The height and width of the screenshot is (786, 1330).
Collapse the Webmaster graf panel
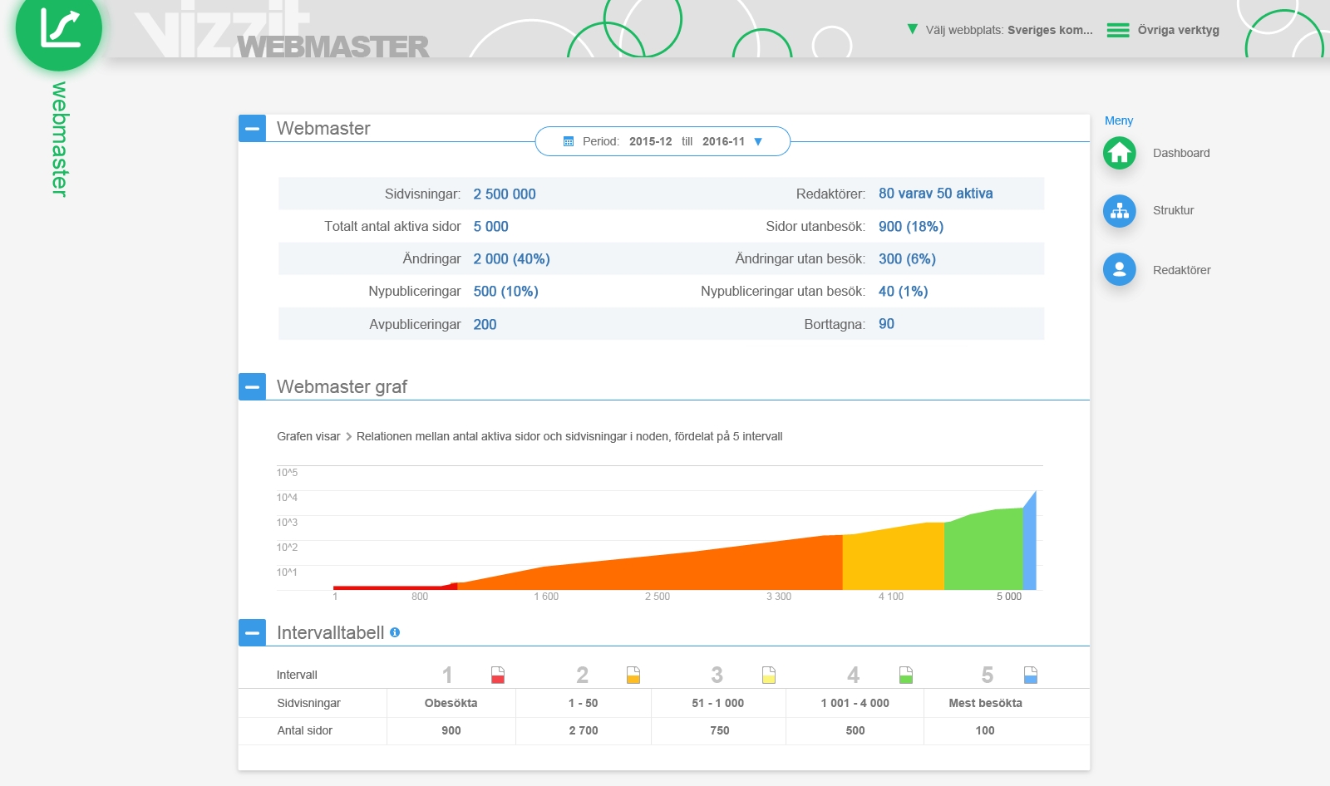click(x=252, y=386)
